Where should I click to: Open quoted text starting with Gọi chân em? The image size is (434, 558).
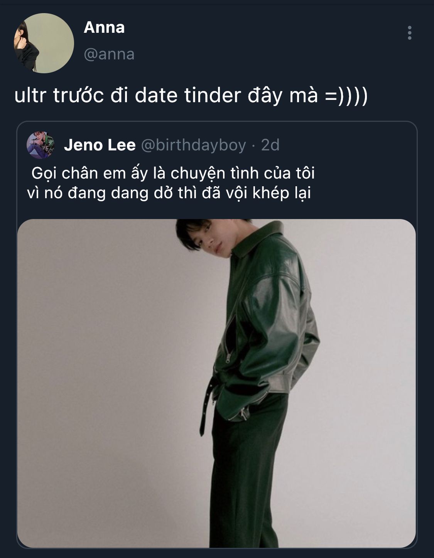pos(173,173)
